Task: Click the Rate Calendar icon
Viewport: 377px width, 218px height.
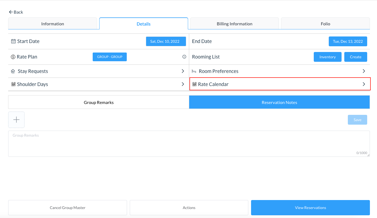Action: pos(195,84)
